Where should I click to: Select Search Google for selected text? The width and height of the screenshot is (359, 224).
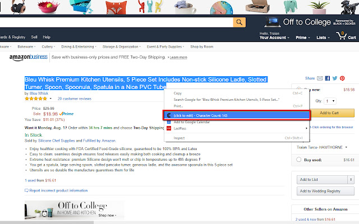pyautogui.click(x=237, y=100)
